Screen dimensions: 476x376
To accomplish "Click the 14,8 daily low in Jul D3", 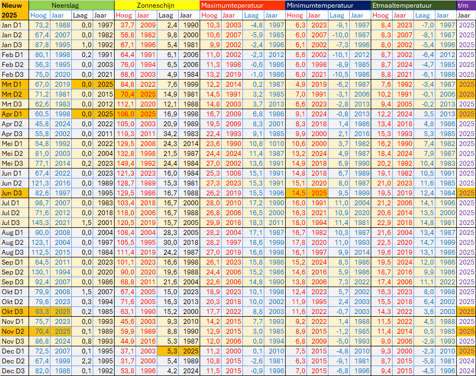I will point(424,222).
